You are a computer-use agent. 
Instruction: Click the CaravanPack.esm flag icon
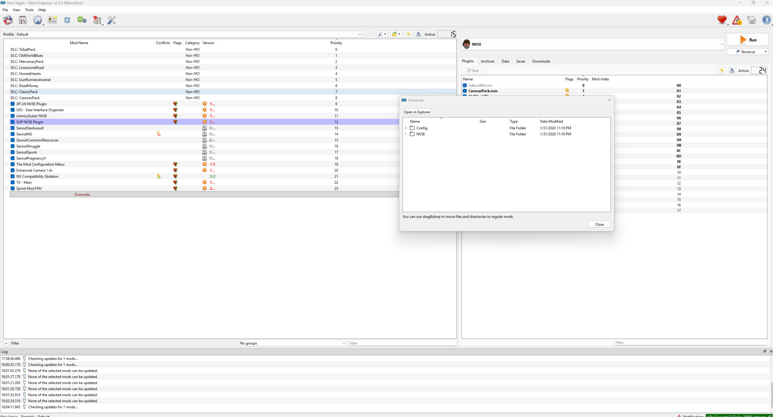[x=567, y=90]
